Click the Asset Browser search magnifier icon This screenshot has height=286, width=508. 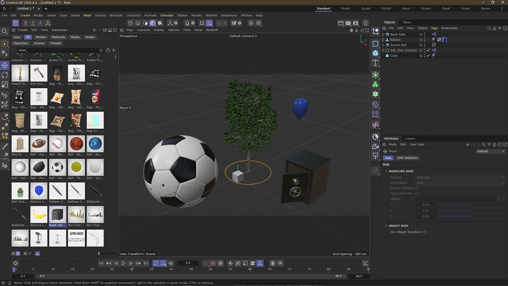(5, 31)
